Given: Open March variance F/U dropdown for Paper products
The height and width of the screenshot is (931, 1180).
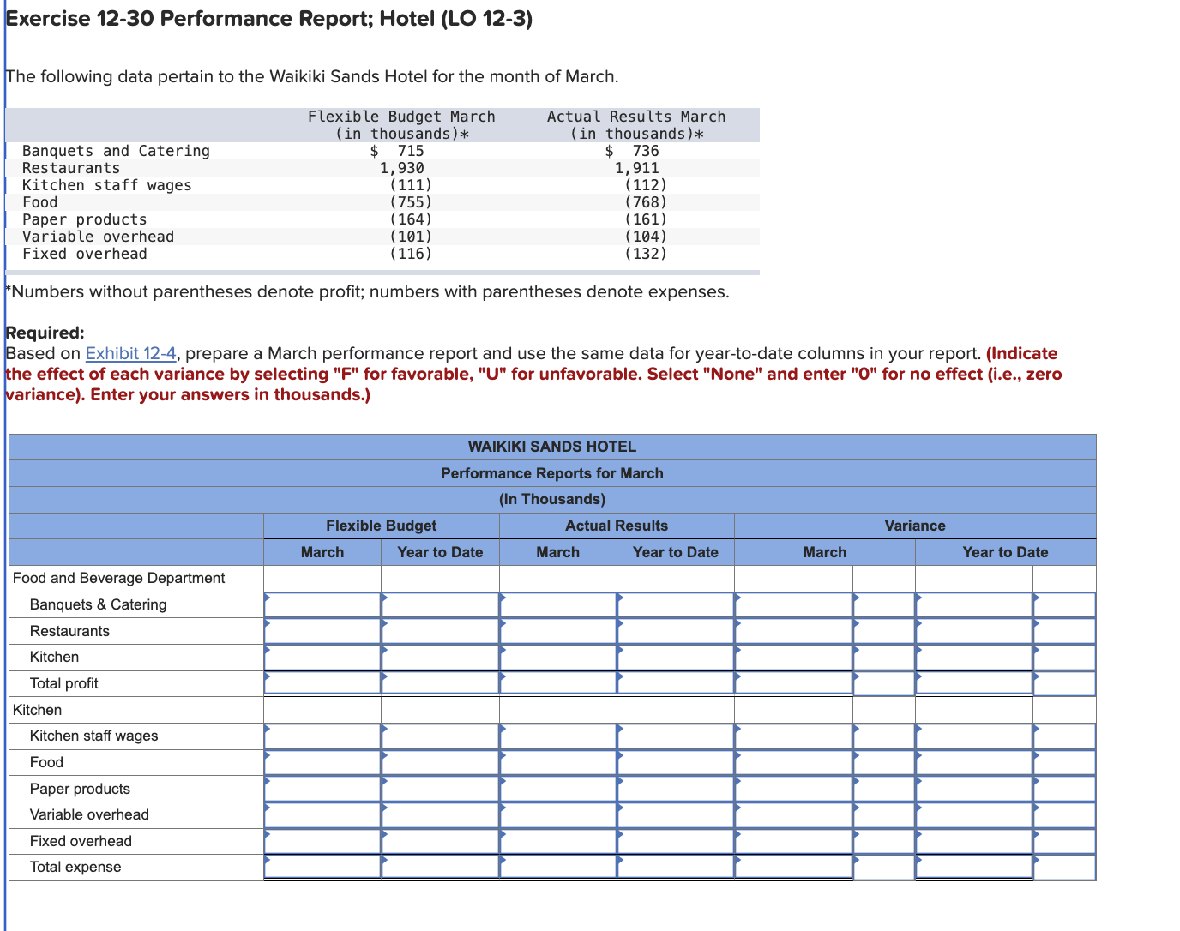Looking at the screenshot, I should [x=884, y=789].
